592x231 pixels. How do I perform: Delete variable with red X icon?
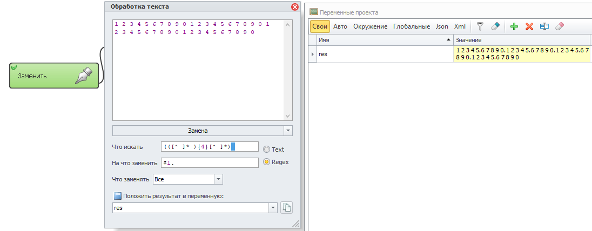[529, 26]
